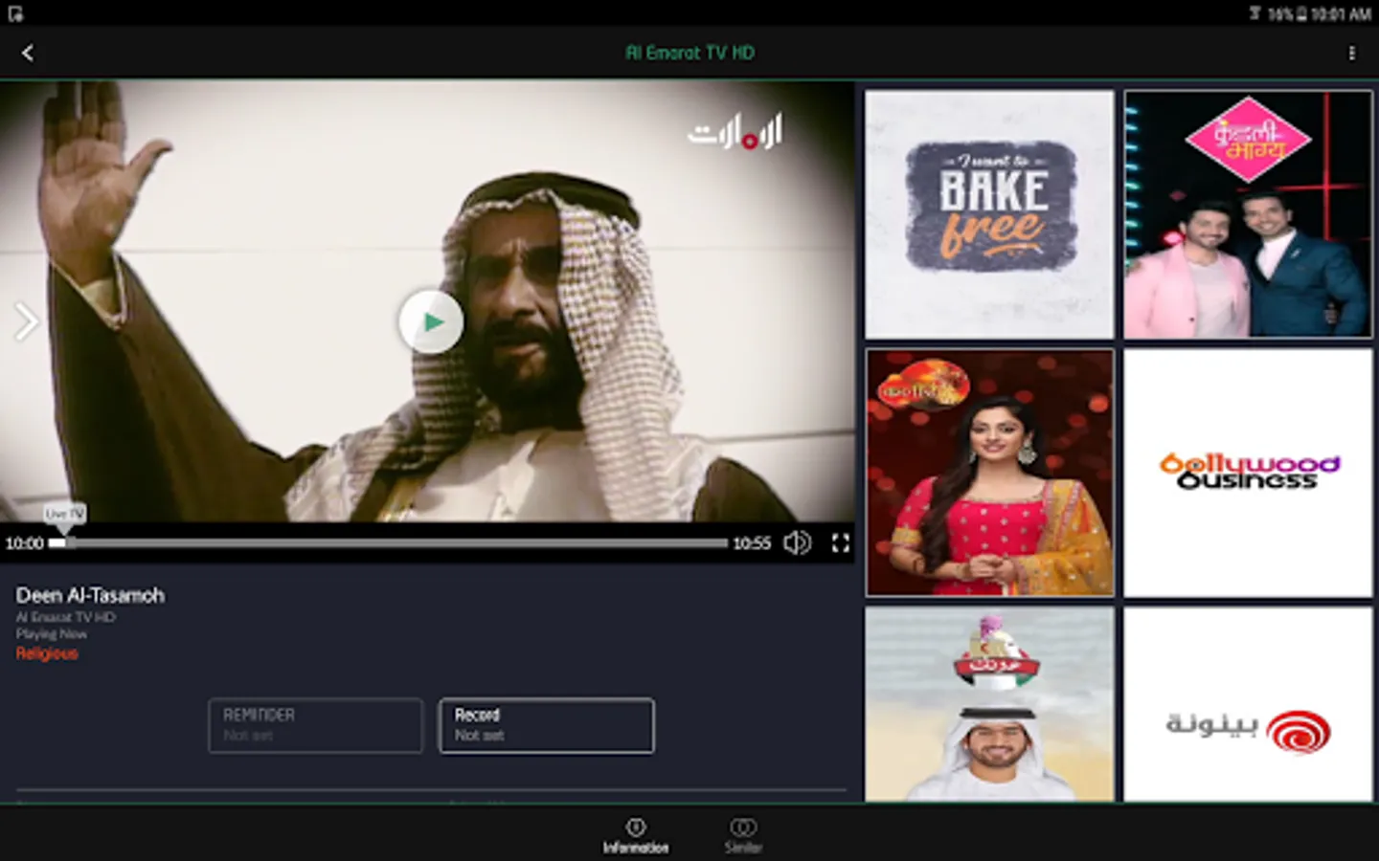This screenshot has width=1379, height=861.
Task: Play the Al Emarat TV video
Action: [x=432, y=322]
